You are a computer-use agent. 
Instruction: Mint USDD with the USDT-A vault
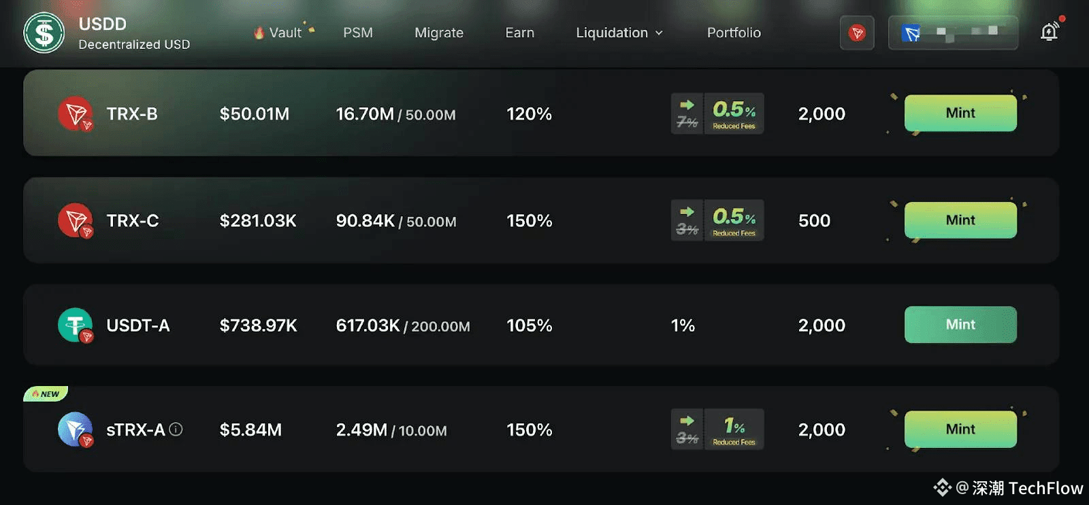pos(960,325)
